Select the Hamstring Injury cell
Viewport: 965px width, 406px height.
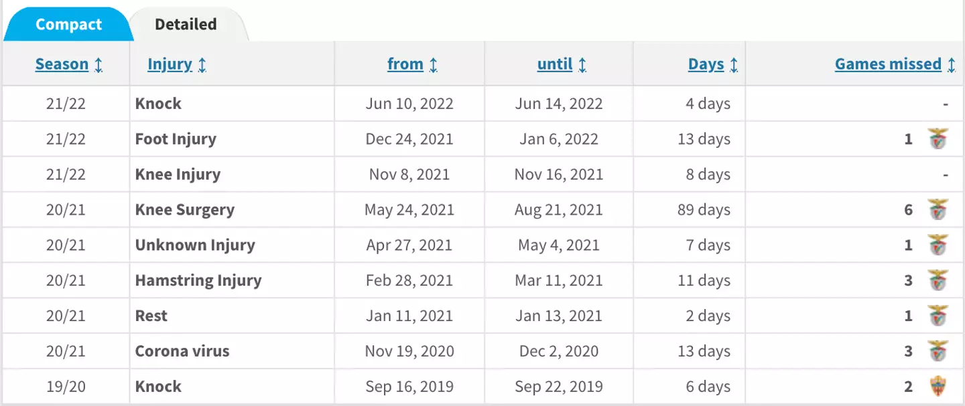pyautogui.click(x=198, y=280)
